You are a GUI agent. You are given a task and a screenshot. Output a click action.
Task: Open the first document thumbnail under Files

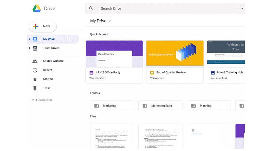tap(112, 136)
